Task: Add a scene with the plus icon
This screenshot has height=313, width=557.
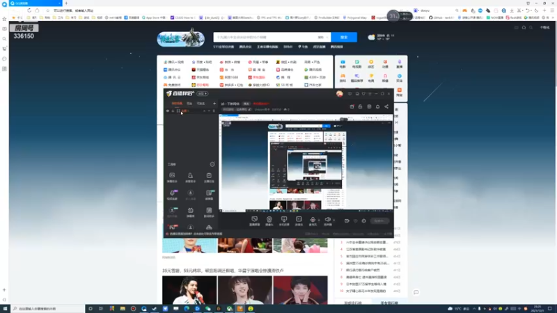Action: pyautogui.click(x=214, y=104)
